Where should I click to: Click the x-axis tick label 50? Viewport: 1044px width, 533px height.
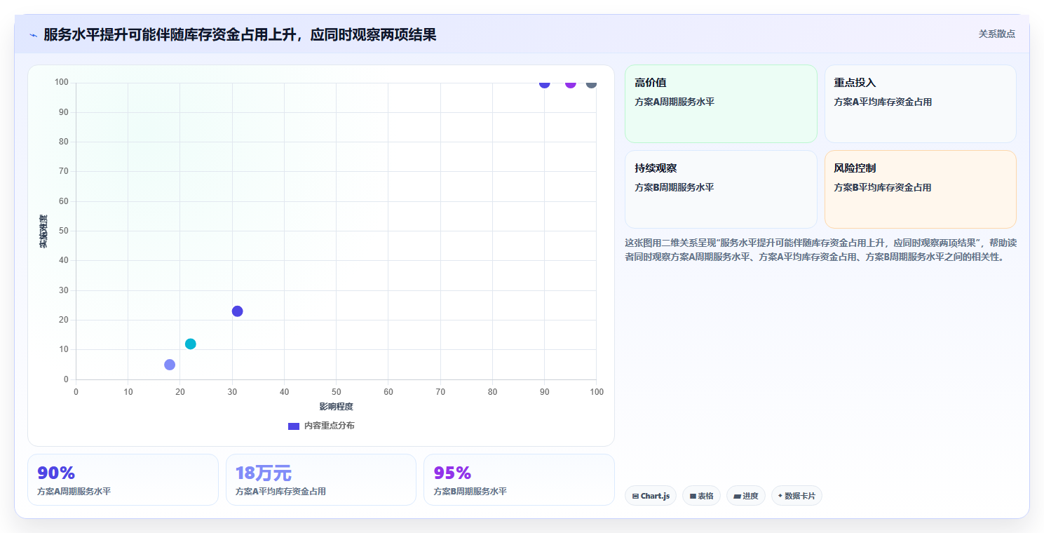pos(336,392)
